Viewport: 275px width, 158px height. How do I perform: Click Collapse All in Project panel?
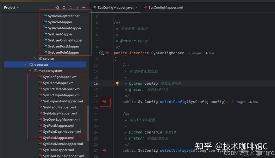[x=71, y=7]
